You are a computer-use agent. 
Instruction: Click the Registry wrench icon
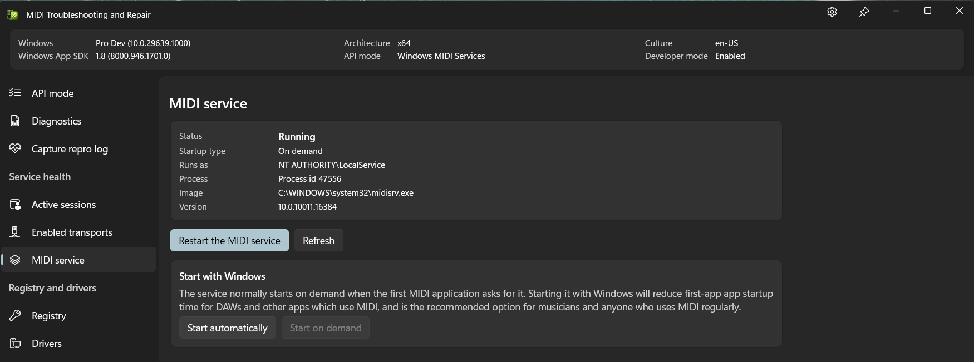tap(15, 315)
